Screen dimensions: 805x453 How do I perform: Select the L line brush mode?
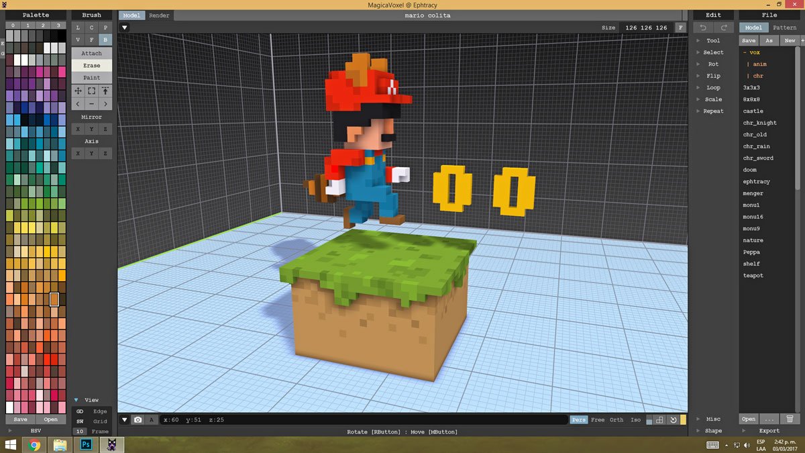coord(78,28)
